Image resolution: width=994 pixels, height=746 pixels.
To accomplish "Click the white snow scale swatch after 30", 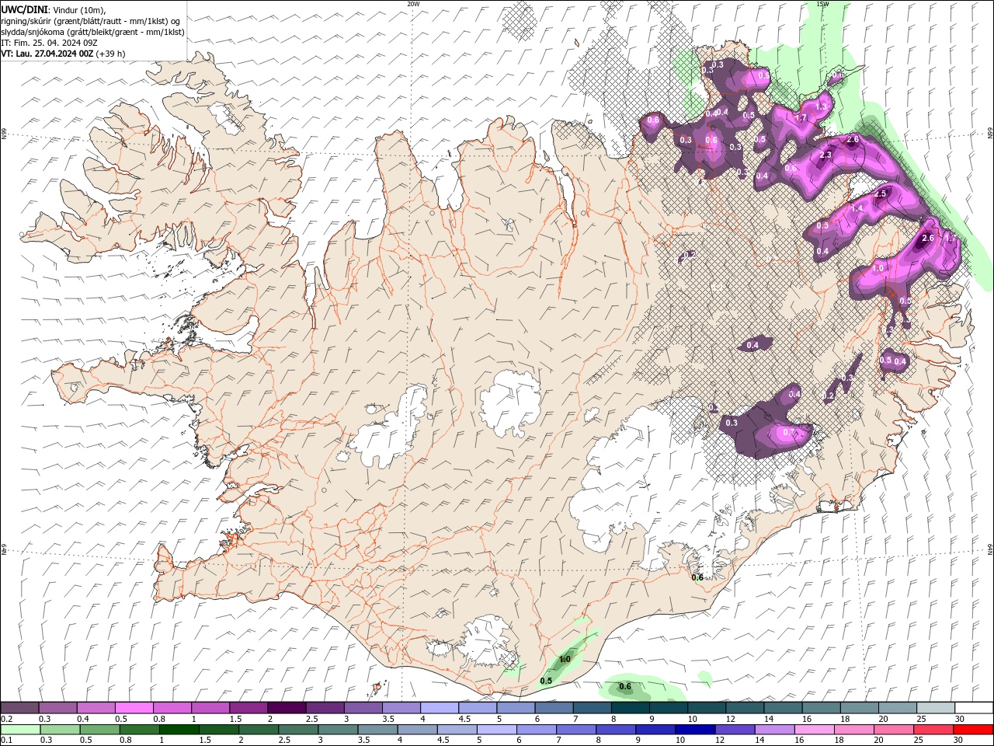I will pyautogui.click(x=974, y=707).
